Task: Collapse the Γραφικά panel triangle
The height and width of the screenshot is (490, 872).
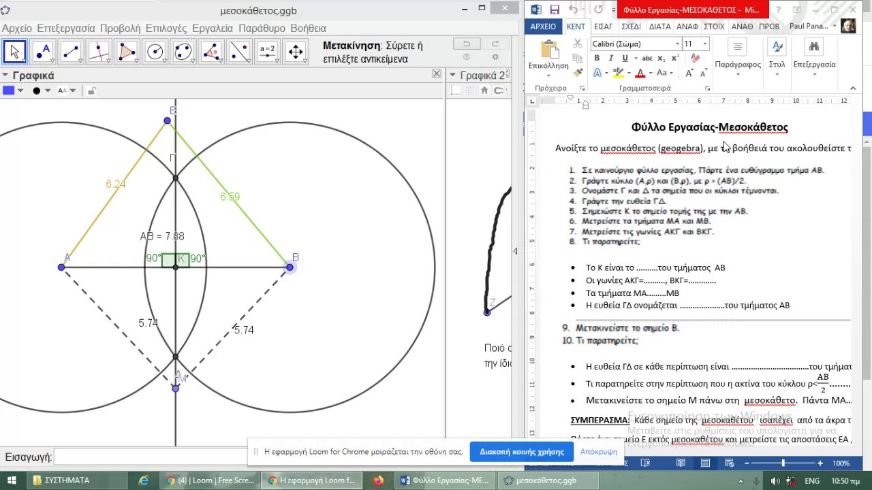Action: 5,76
